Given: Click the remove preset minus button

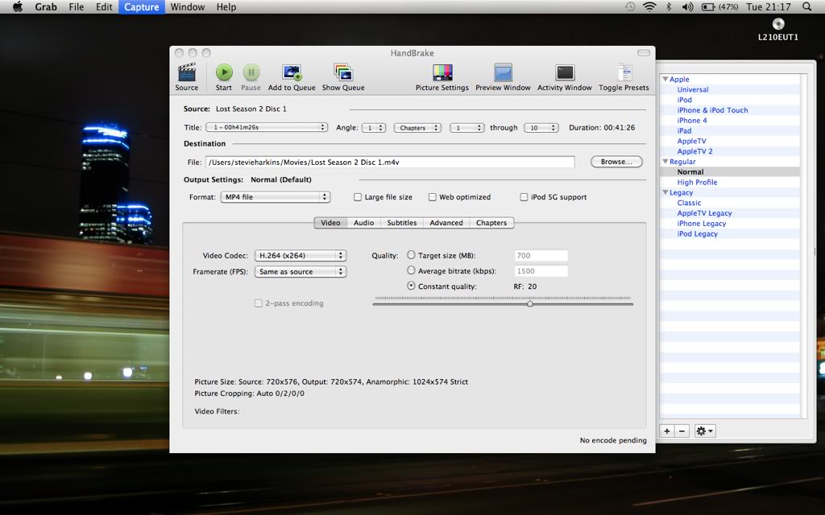Looking at the screenshot, I should coord(682,431).
